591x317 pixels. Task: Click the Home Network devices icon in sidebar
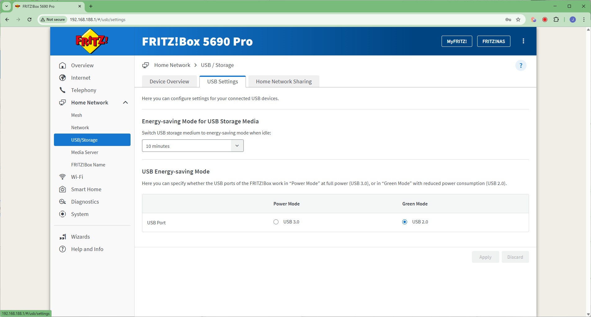point(63,103)
